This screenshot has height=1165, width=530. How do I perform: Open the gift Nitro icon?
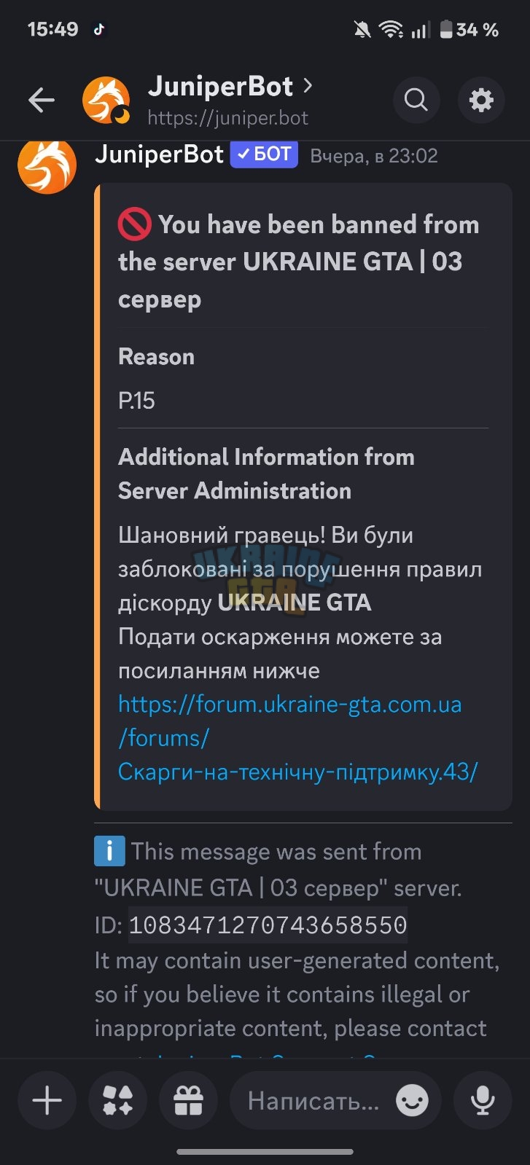[x=188, y=1100]
